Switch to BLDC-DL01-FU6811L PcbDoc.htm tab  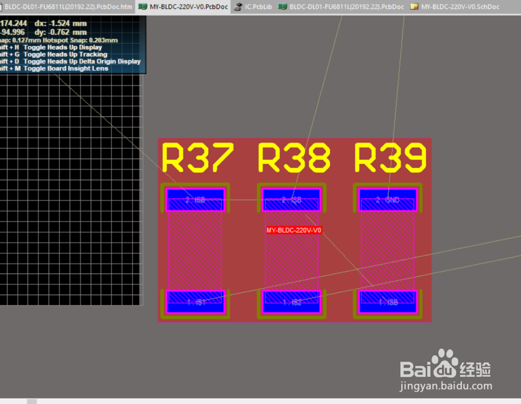67,7
